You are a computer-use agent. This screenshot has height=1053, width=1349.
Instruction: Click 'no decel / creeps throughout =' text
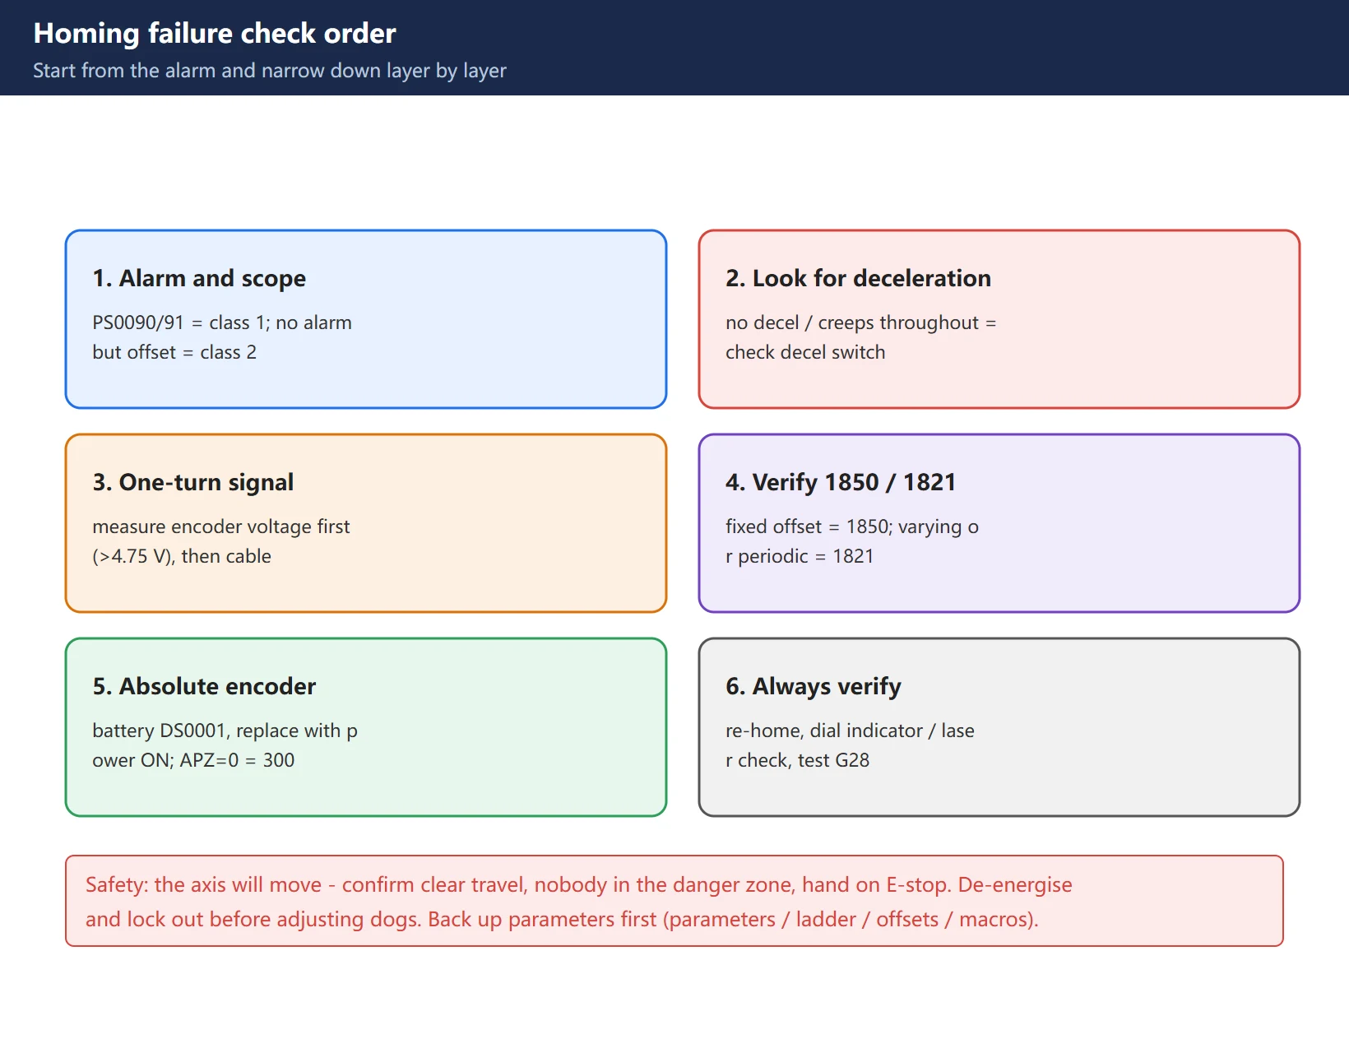(x=860, y=322)
